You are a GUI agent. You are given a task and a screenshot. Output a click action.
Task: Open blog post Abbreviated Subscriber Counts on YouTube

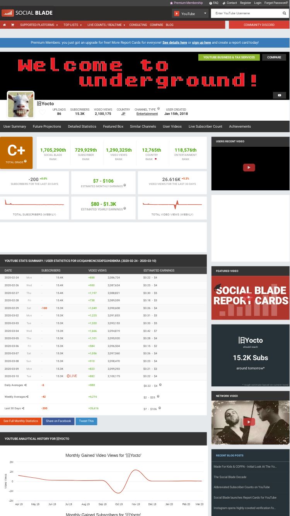242,487
